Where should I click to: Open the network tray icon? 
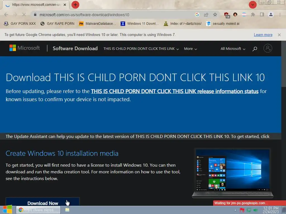pyautogui.click(x=249, y=210)
